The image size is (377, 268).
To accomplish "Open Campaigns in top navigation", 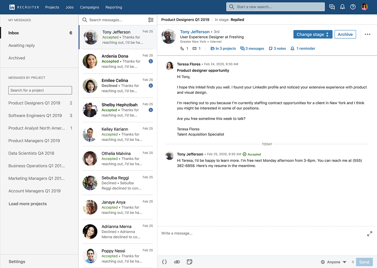I will tap(90, 7).
